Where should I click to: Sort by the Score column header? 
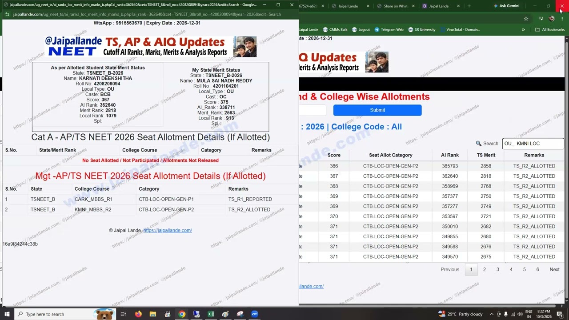pos(334,155)
